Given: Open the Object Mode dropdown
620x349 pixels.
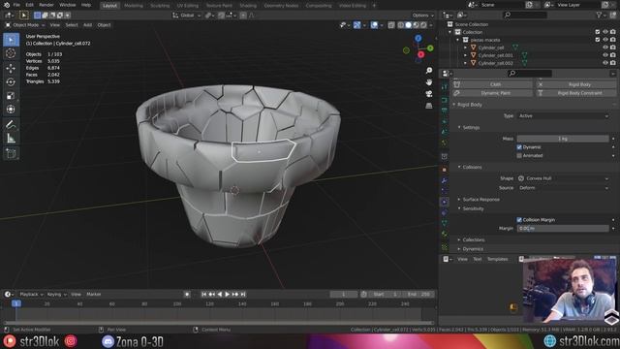Looking at the screenshot, I should point(25,25).
